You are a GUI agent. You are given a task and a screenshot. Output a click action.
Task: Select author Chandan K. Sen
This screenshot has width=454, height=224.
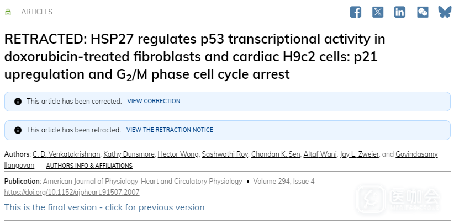tap(275, 154)
